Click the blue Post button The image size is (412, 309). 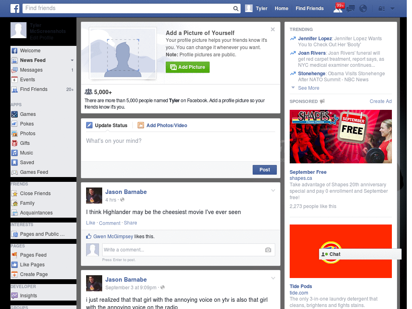[265, 170]
